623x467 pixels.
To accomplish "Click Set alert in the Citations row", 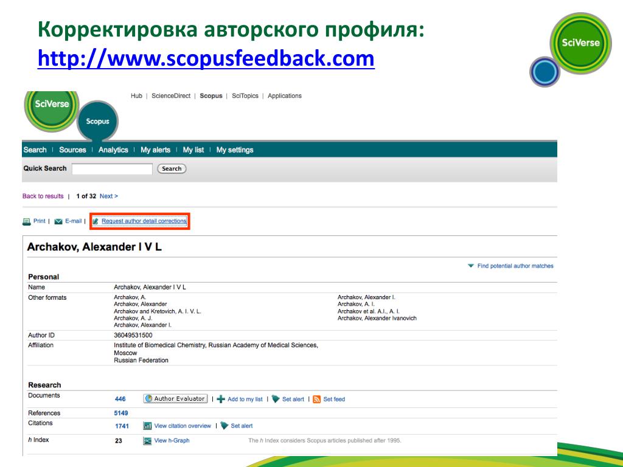I will click(242, 426).
